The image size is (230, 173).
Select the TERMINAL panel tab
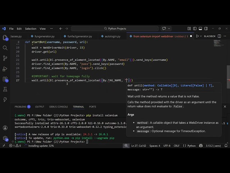pyautogui.click(x=78, y=107)
